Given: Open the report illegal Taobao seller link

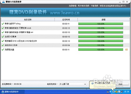Looking at the screenshot, I should (x=113, y=6).
